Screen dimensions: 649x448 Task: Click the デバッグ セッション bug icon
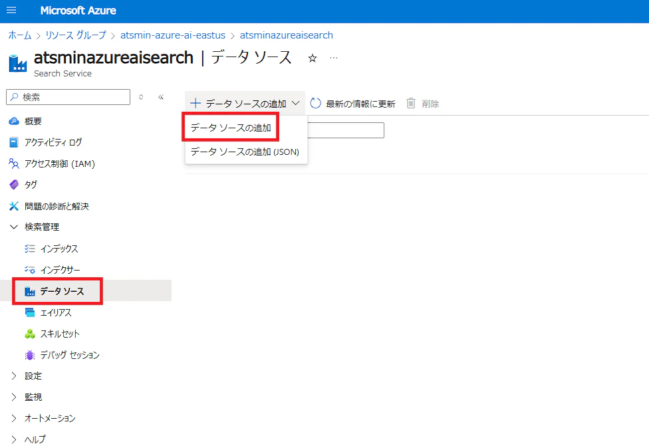pos(30,354)
